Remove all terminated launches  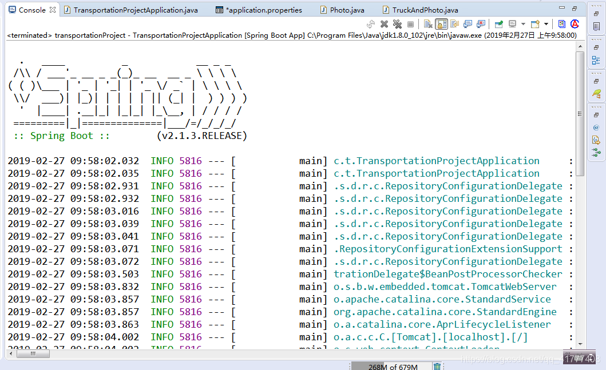397,25
